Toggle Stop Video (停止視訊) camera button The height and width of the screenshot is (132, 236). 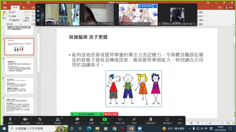(x=25, y=120)
